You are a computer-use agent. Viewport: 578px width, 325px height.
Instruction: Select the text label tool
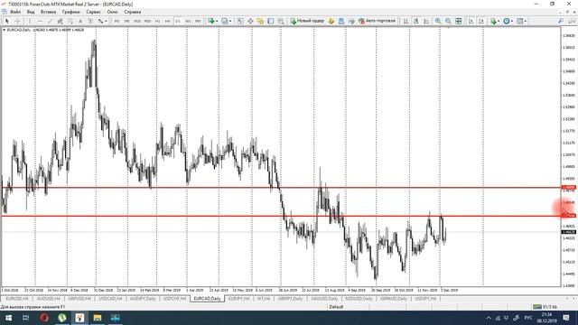(x=90, y=21)
